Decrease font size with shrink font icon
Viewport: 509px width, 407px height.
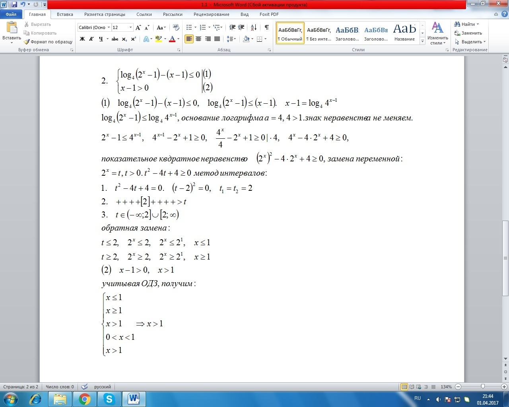(x=147, y=27)
